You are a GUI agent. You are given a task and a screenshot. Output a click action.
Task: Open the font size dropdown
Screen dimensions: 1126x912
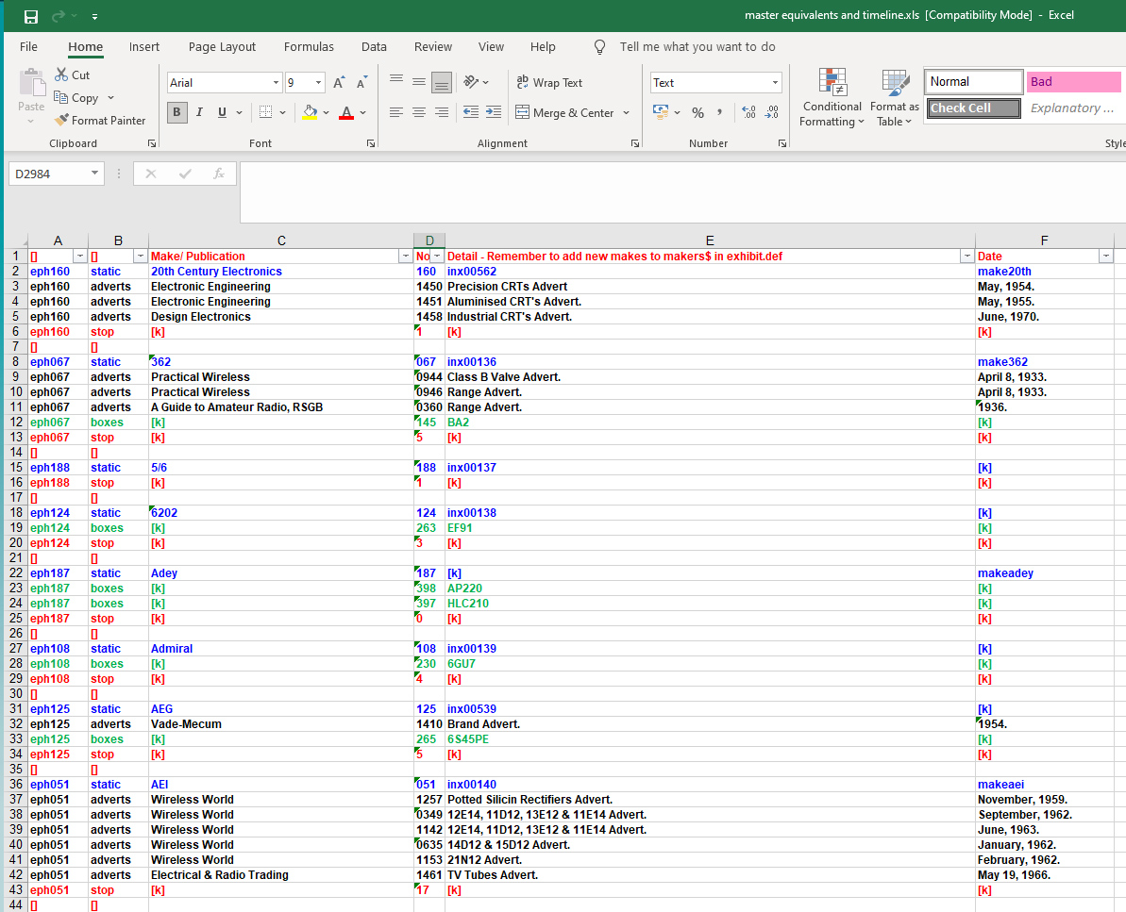tap(318, 82)
